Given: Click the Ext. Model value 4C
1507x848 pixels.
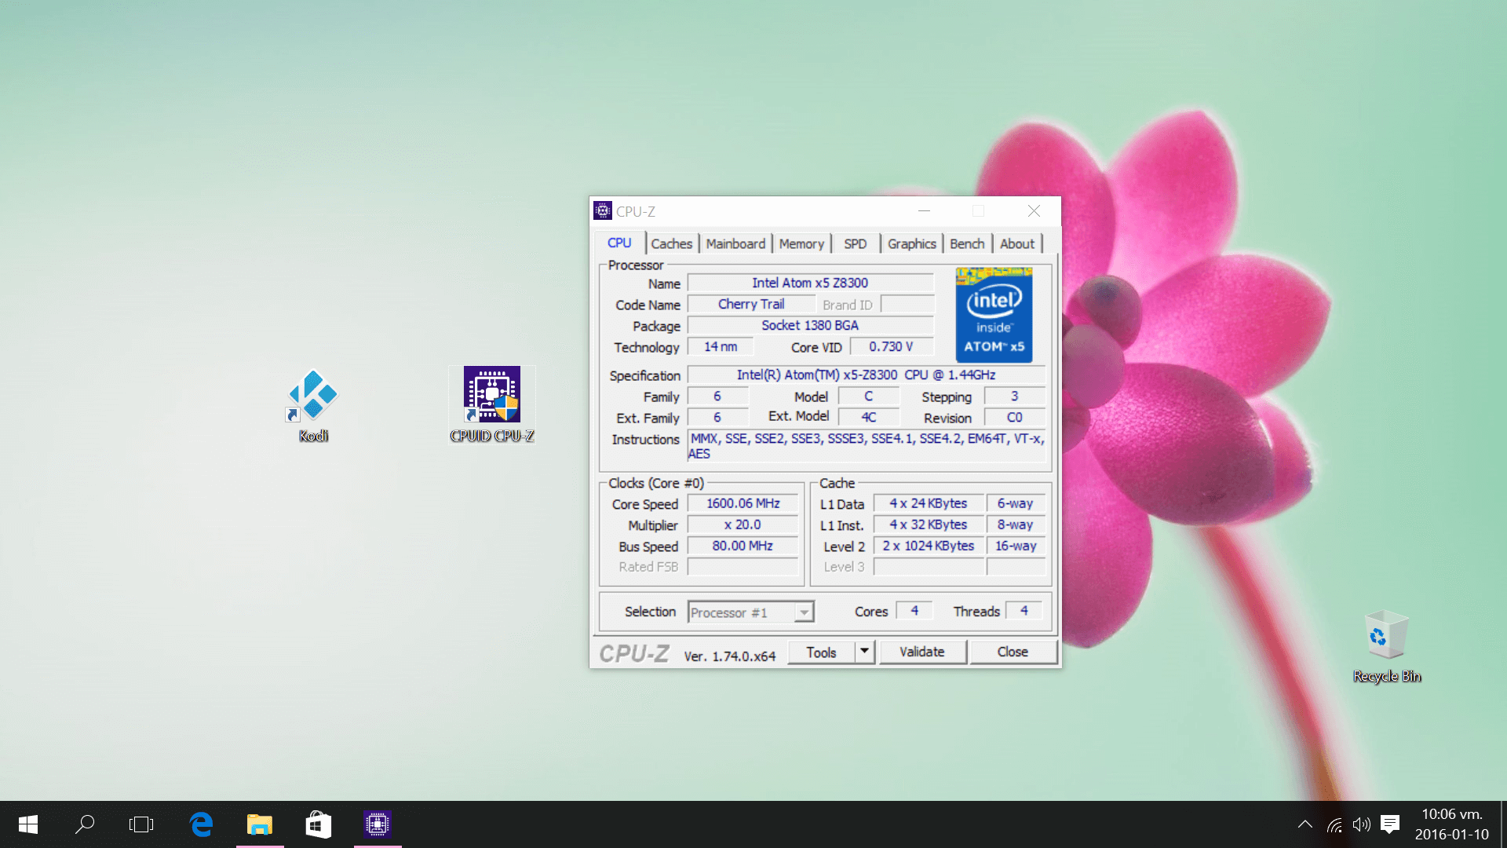Looking at the screenshot, I should coord(869,417).
